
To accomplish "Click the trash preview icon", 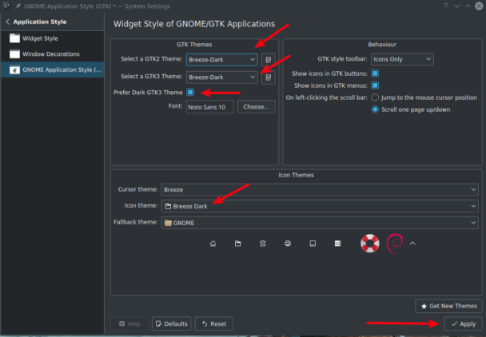I will click(x=263, y=244).
